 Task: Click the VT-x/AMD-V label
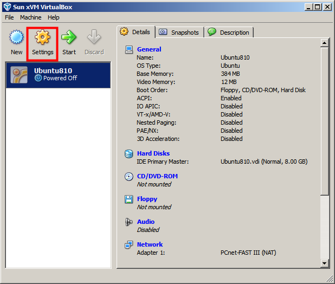(x=153, y=115)
